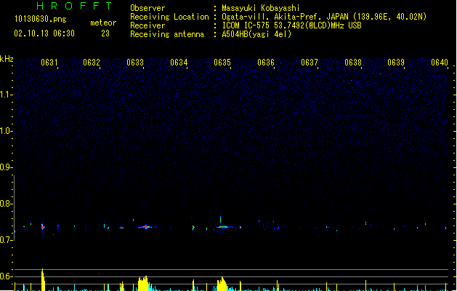Click the 0.7 kHz axis label
Viewport: 457px width, 291px height.
point(6,240)
